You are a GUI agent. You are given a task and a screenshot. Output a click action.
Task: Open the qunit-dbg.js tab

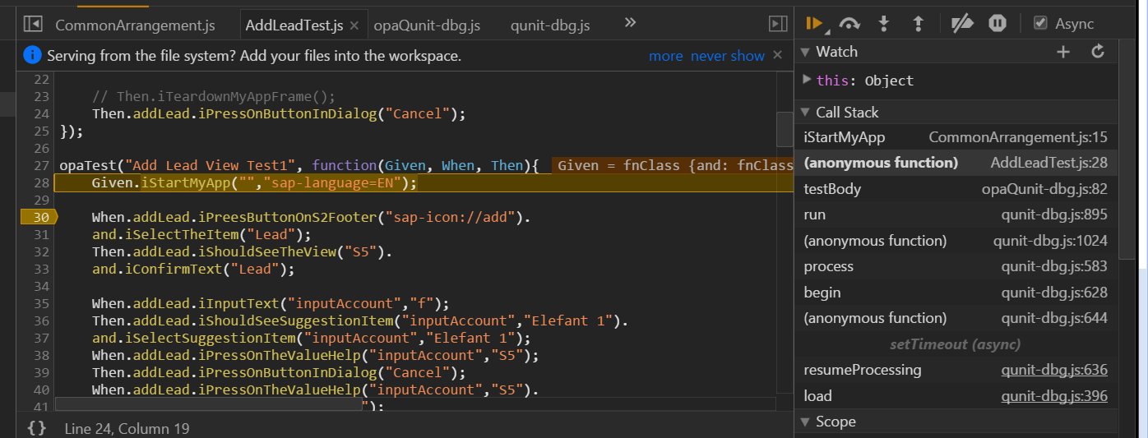point(550,25)
